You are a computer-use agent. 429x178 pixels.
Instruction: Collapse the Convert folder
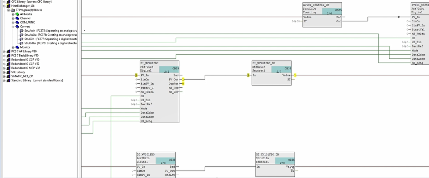(13, 26)
